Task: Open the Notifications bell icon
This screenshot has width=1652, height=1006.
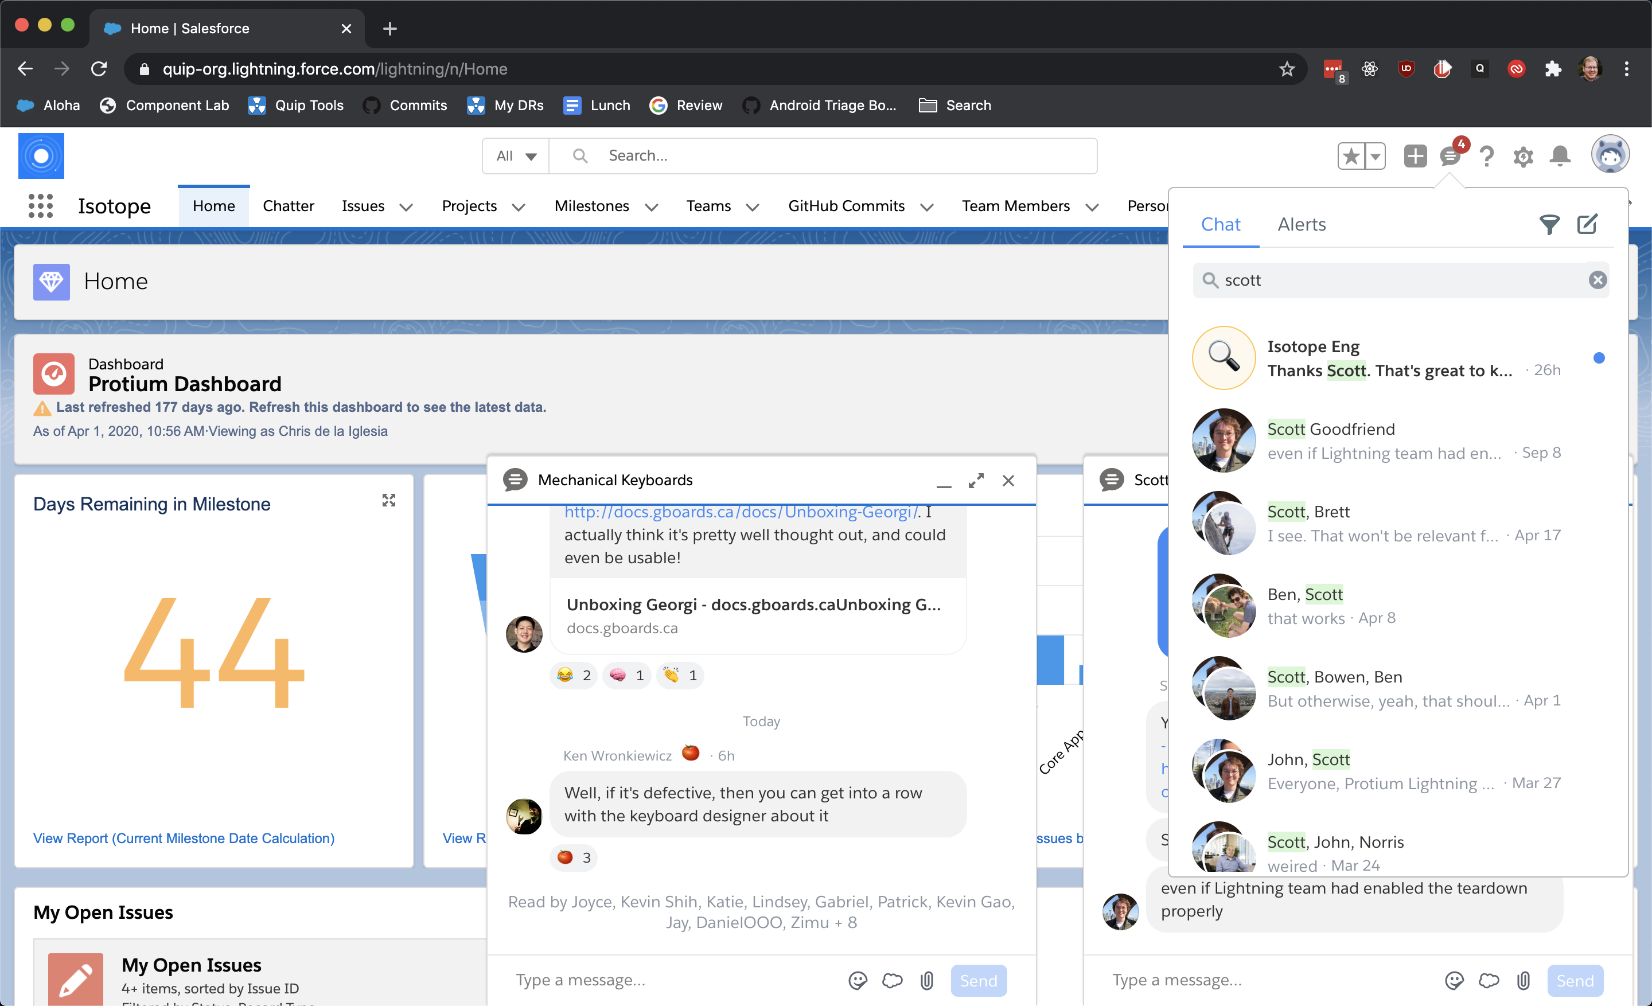Action: (x=1560, y=156)
